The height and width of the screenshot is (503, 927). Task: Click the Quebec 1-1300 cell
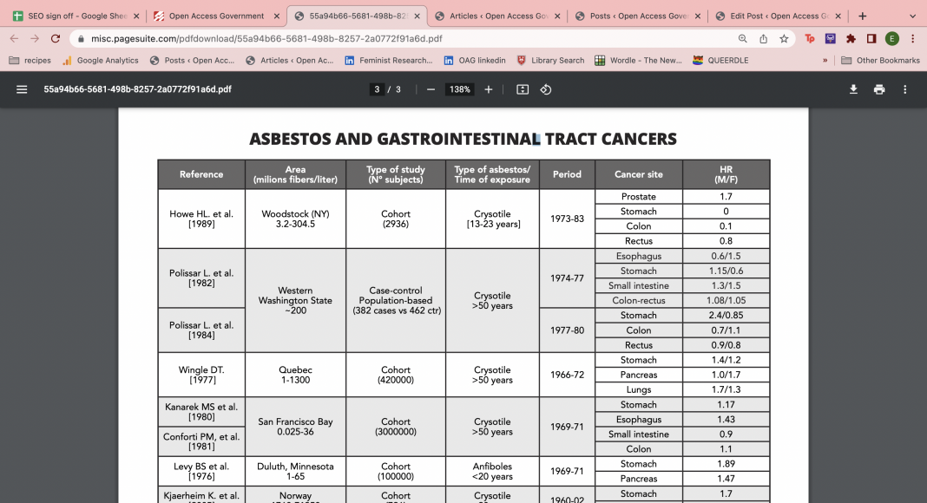point(296,375)
